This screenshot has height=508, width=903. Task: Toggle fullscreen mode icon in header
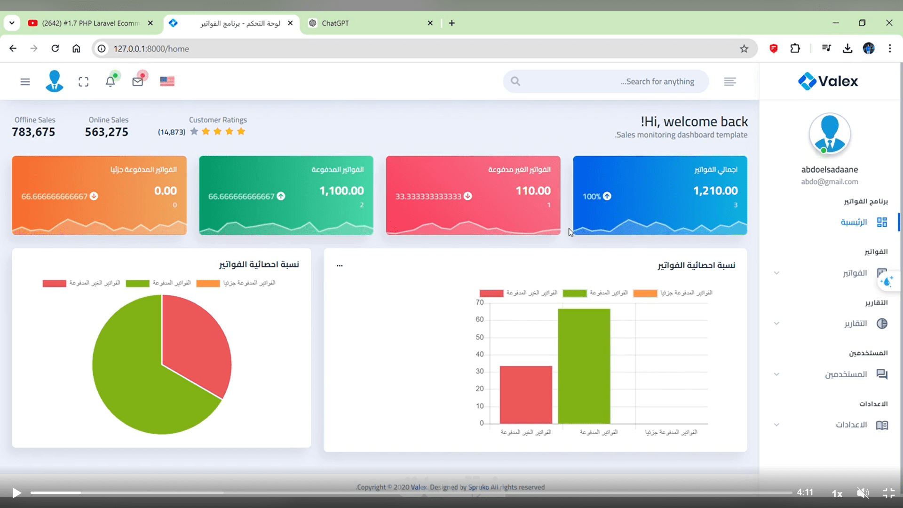[83, 82]
